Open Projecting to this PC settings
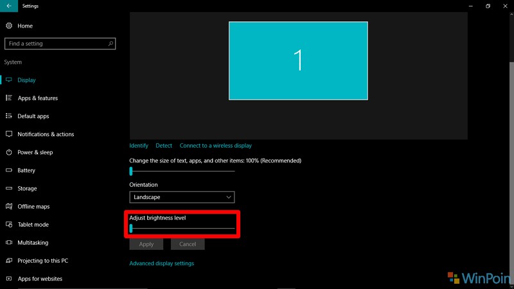Image resolution: width=514 pixels, height=289 pixels. click(x=42, y=261)
